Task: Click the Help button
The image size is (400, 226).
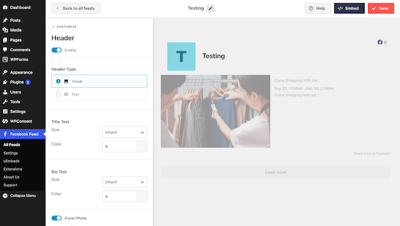Action: click(x=318, y=8)
